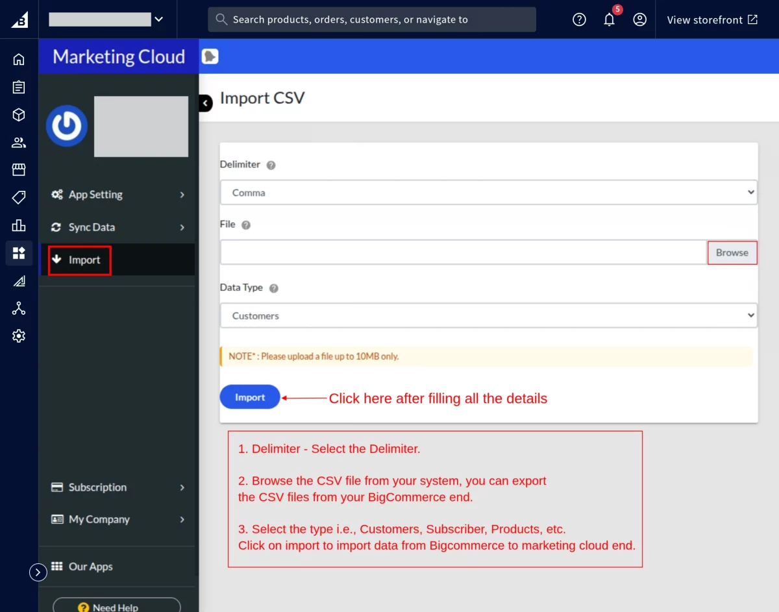Click the Our Apps grid icon
Image resolution: width=779 pixels, height=612 pixels.
coord(57,566)
